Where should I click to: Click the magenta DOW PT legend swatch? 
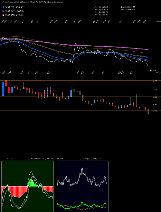[3, 15]
